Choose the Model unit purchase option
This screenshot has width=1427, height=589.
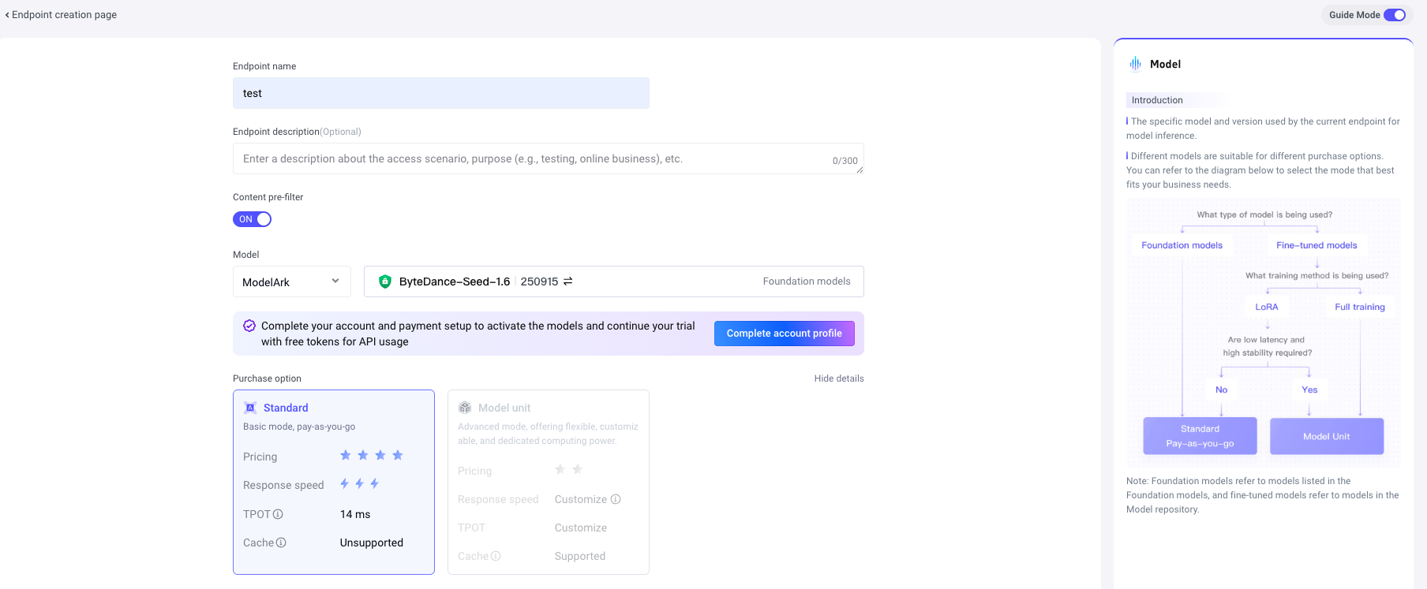(548, 482)
